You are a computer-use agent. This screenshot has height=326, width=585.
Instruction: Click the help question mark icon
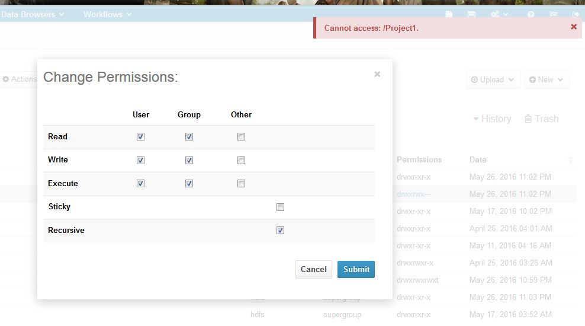coord(531,14)
